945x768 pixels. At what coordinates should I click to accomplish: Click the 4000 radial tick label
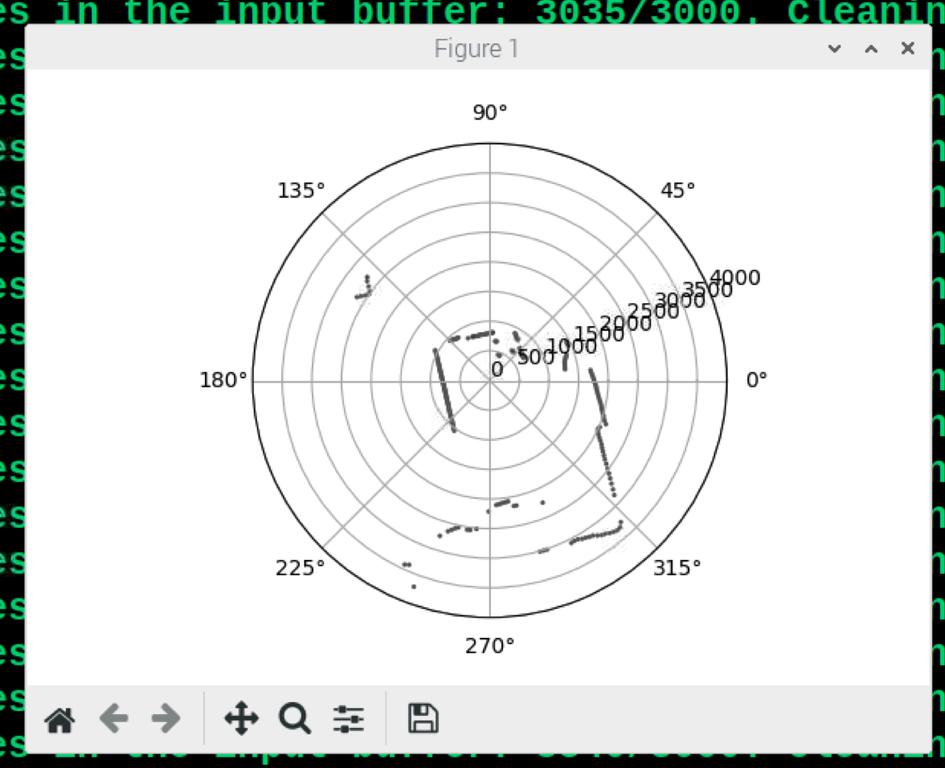[734, 278]
